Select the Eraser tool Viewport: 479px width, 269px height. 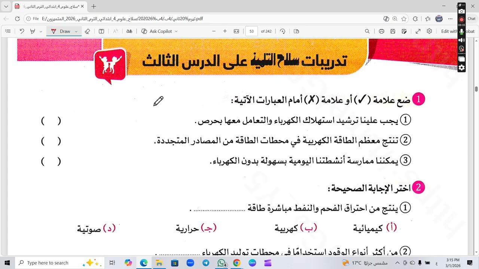(x=88, y=31)
